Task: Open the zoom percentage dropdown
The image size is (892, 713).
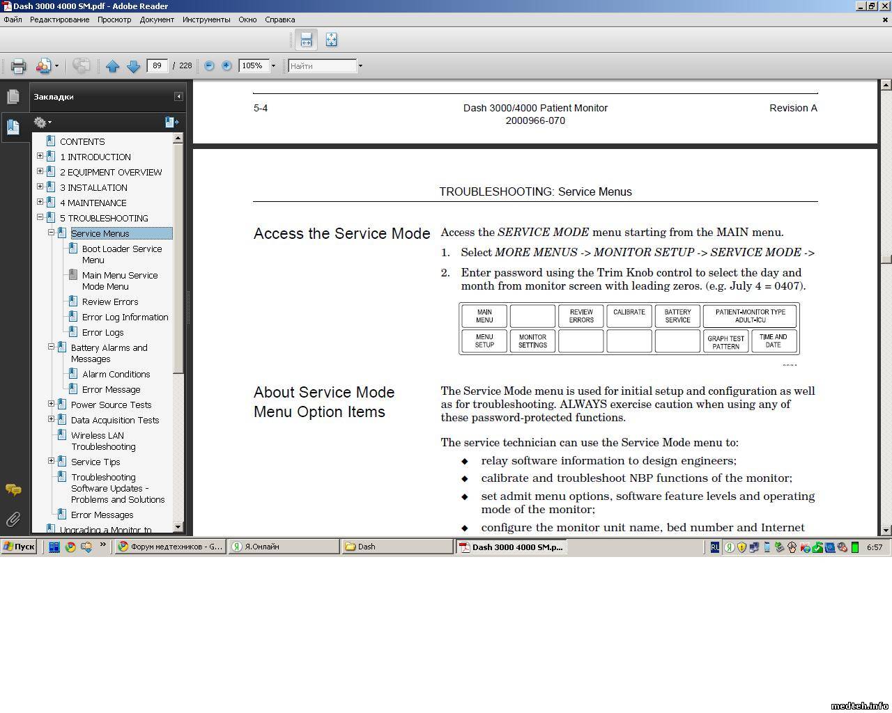Action: 273,66
